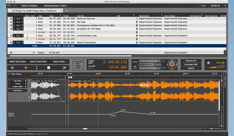Click Setze Track-Ende button
The width and height of the screenshot is (234, 136).
pos(38,62)
